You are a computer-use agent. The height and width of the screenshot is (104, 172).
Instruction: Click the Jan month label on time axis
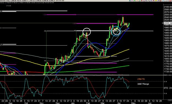pyautogui.click(x=72, y=103)
